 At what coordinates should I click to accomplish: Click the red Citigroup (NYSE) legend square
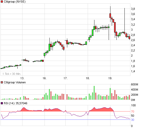[2, 2]
